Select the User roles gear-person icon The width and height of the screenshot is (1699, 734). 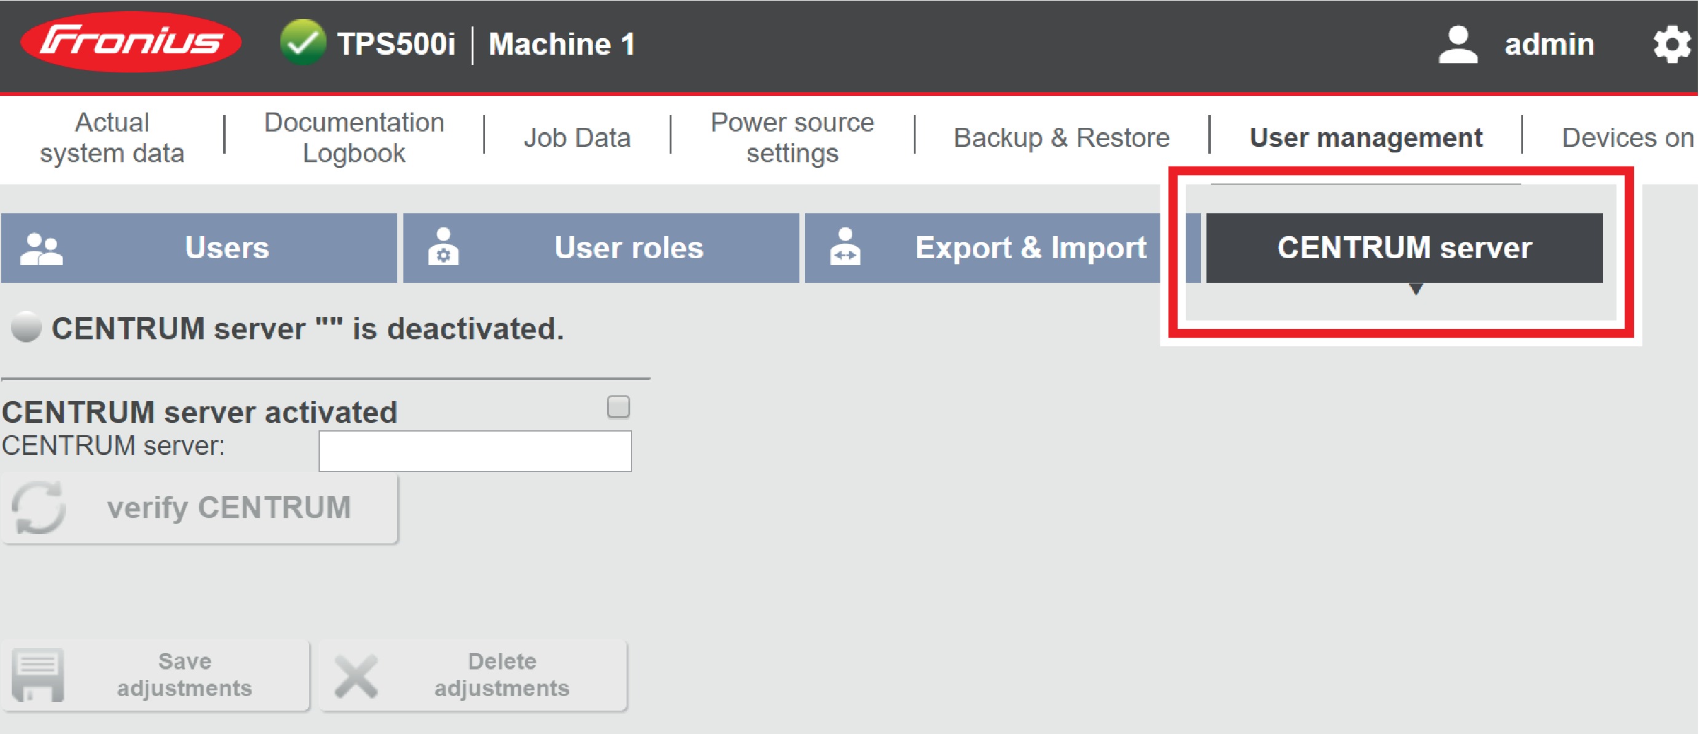(445, 247)
